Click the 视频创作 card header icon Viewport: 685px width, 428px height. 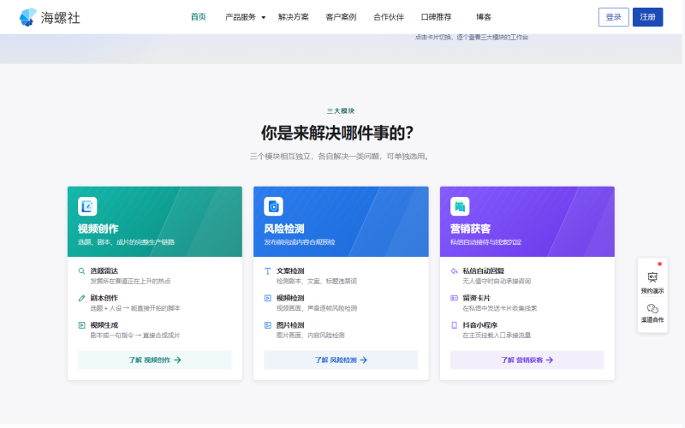coord(87,206)
